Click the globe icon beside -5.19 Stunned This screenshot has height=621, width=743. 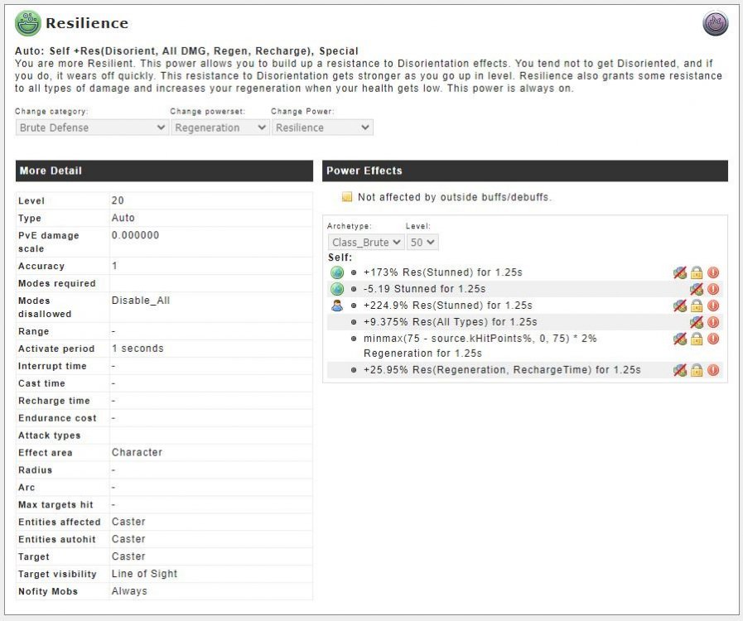click(x=336, y=289)
